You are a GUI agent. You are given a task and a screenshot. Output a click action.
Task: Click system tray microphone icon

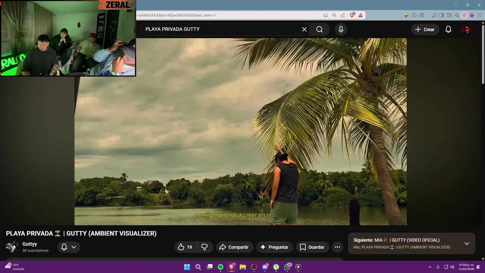pyautogui.click(x=438, y=267)
